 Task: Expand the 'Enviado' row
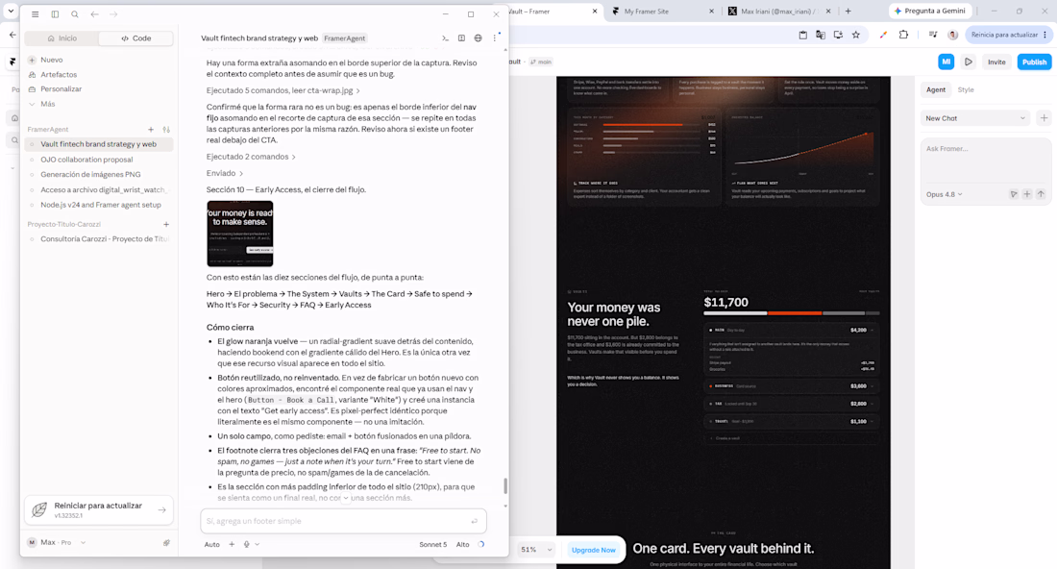point(225,173)
